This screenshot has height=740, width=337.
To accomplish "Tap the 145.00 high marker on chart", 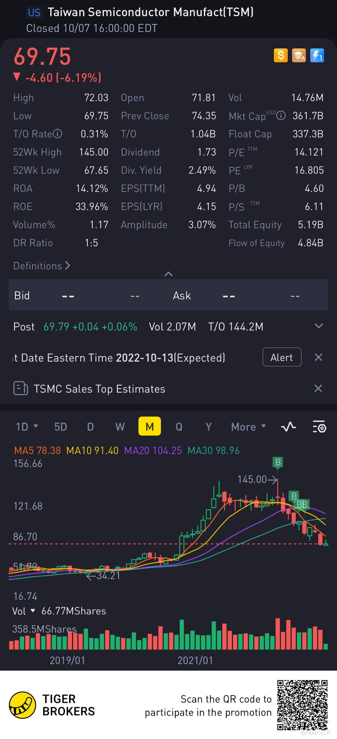I will click(257, 479).
